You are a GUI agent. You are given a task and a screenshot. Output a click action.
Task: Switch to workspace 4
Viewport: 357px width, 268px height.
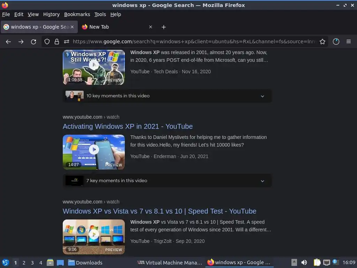[x=41, y=263]
